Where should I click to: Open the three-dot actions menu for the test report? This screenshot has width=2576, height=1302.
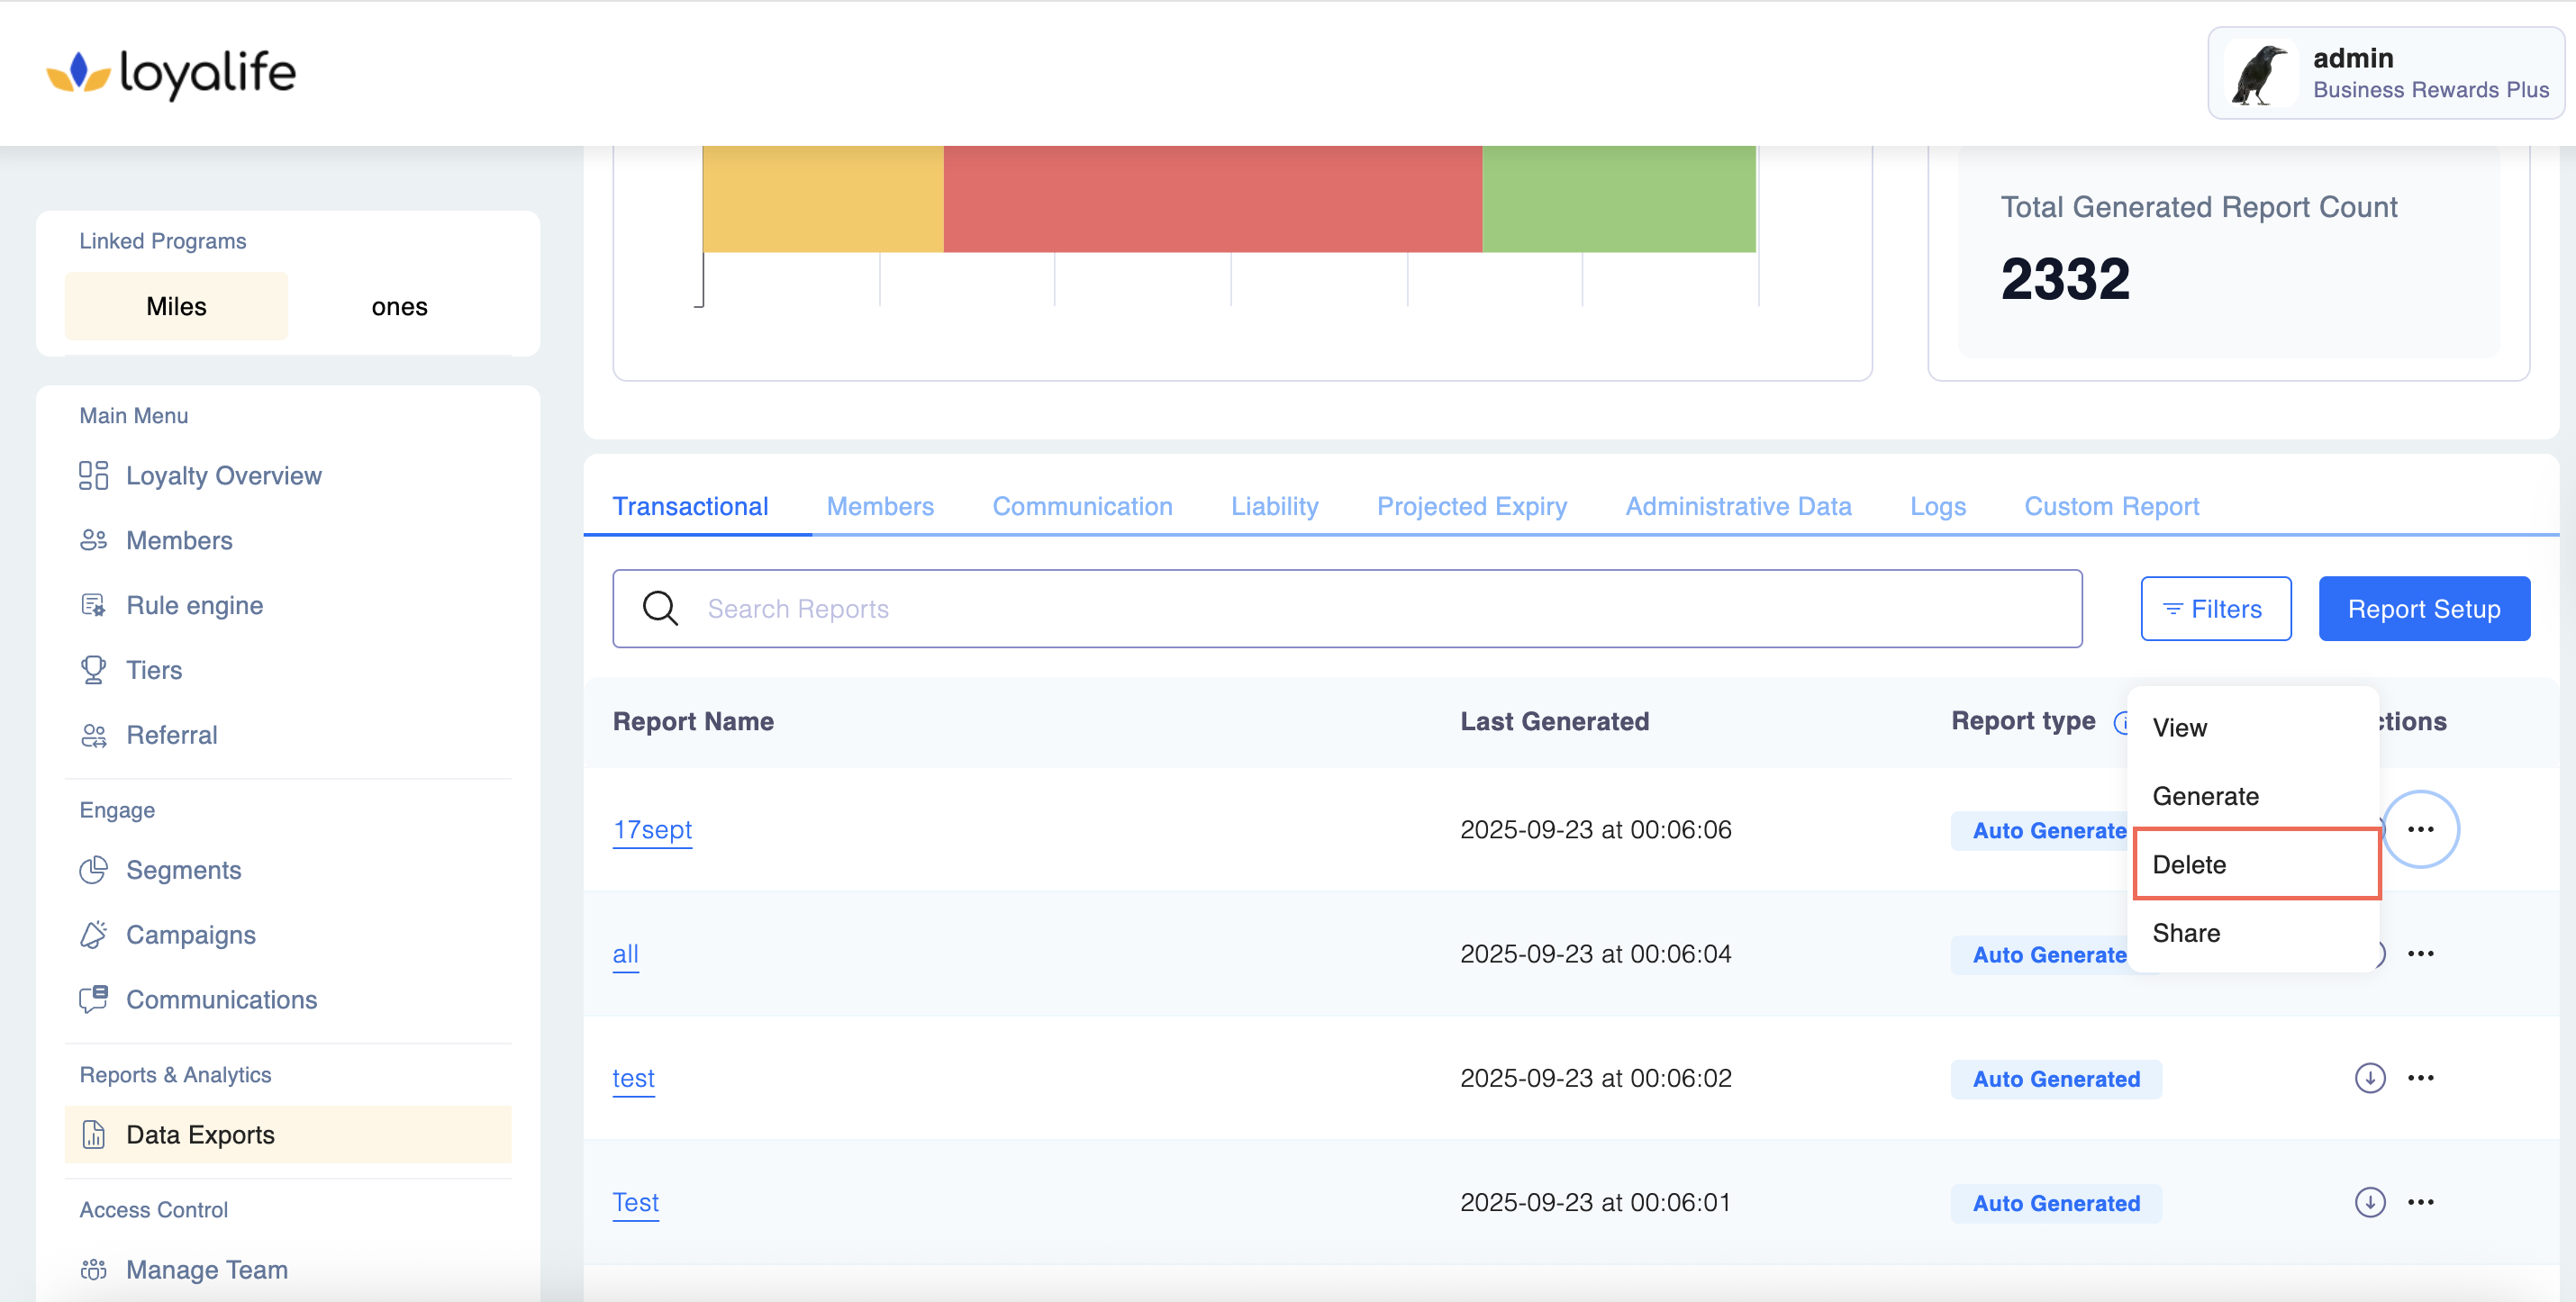2420,1078
